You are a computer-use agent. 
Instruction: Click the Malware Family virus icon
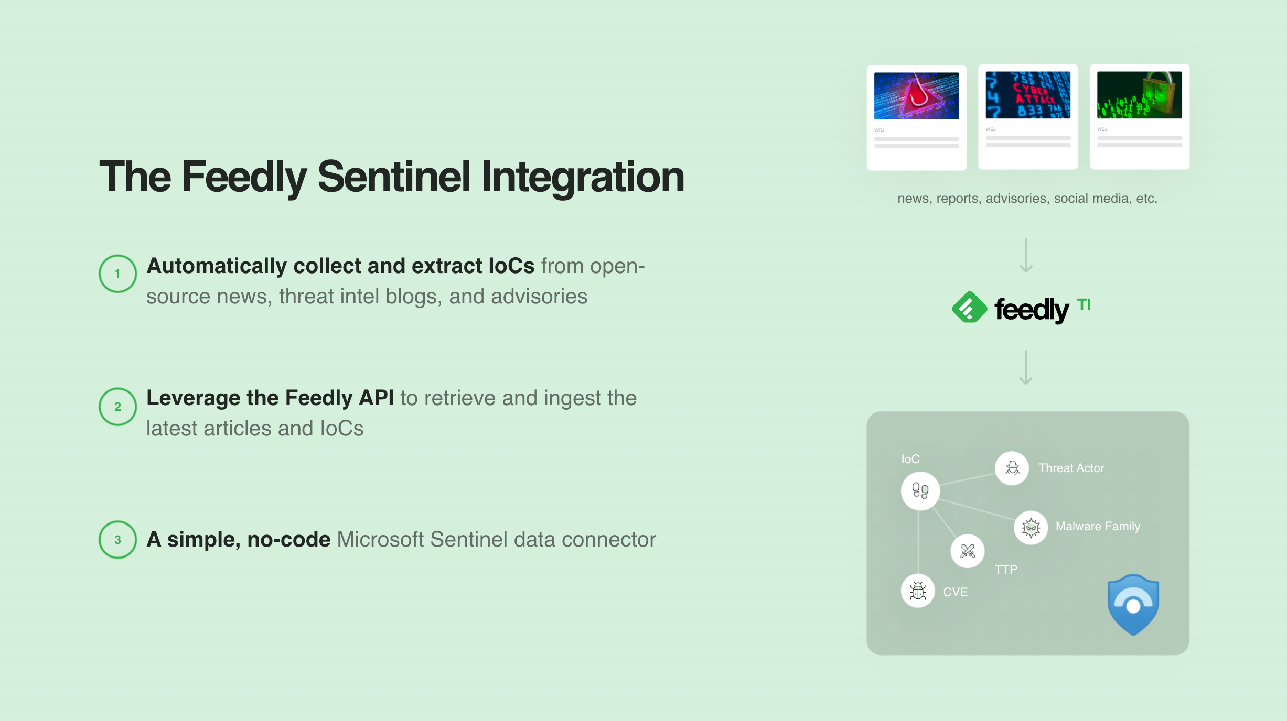(x=1031, y=528)
